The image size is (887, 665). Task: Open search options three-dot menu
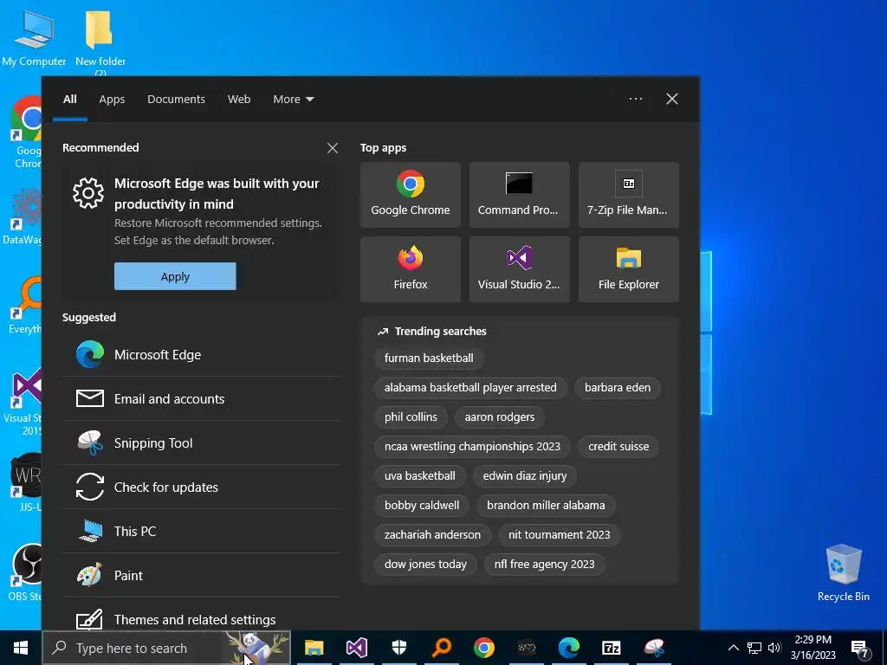(x=636, y=99)
